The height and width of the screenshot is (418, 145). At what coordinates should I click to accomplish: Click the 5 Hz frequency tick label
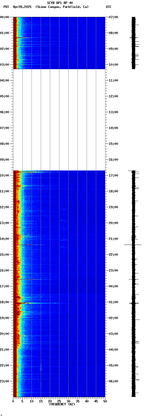[x=22, y=401]
